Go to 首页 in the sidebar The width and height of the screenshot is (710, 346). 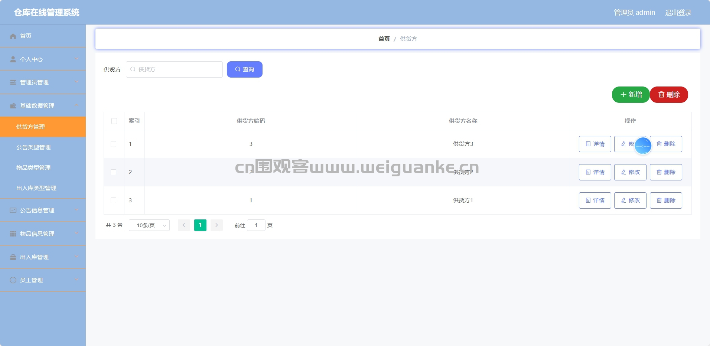pyautogui.click(x=43, y=36)
